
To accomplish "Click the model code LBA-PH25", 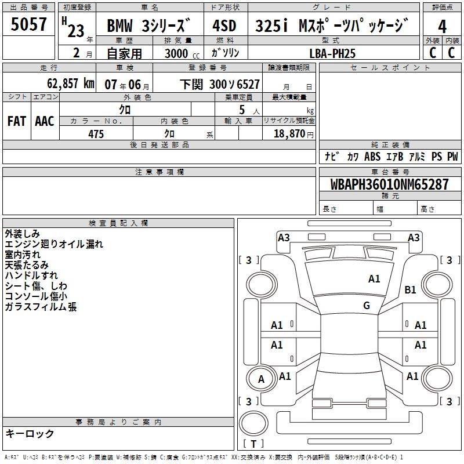I will tap(332, 53).
